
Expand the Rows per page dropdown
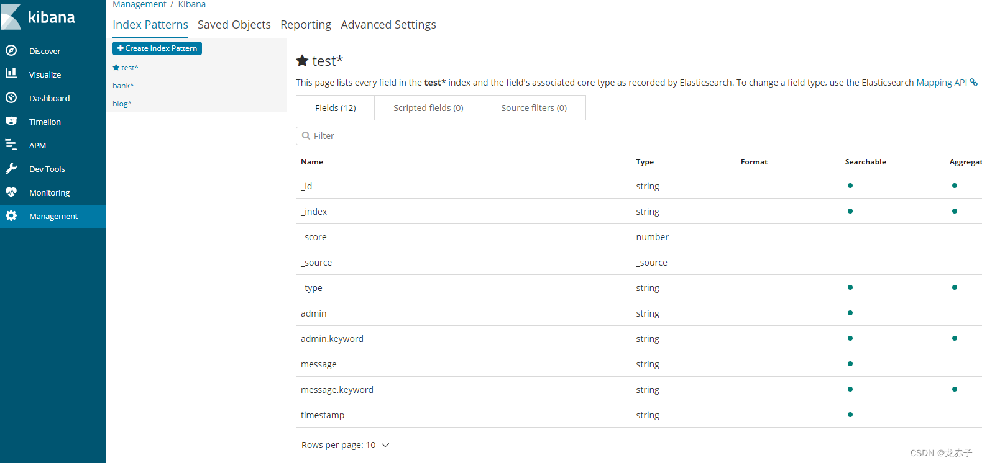tap(346, 445)
